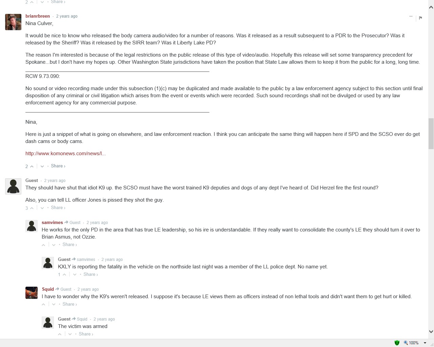Downvote samvimes' reply
Image resolution: width=434 pixels, height=347 pixels.
tap(54, 245)
